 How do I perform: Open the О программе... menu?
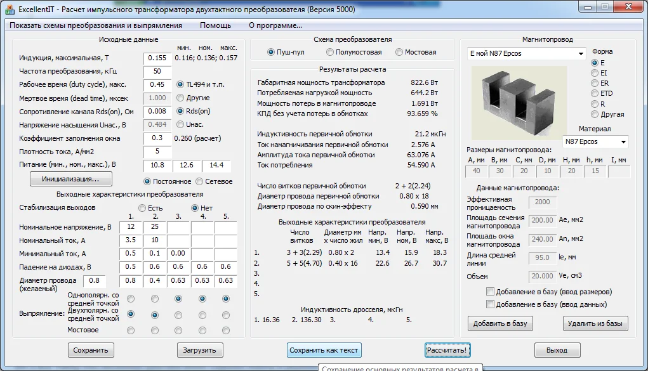(275, 25)
